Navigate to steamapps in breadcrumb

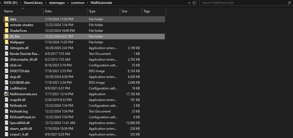click(x=56, y=3)
